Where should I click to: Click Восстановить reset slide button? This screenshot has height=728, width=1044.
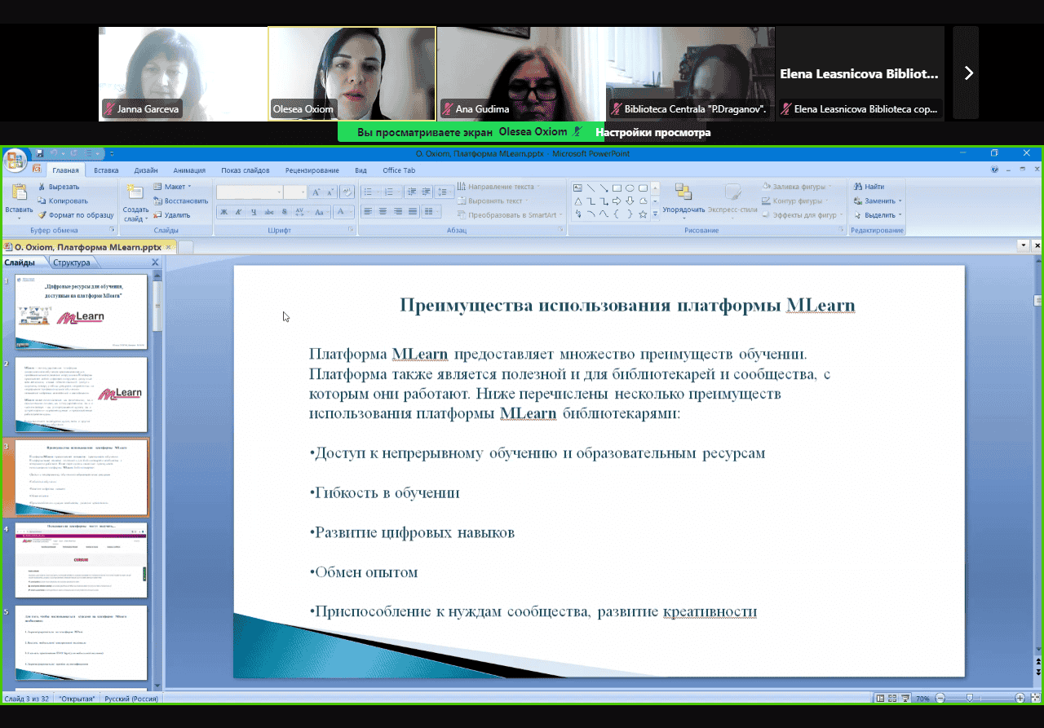pyautogui.click(x=180, y=201)
